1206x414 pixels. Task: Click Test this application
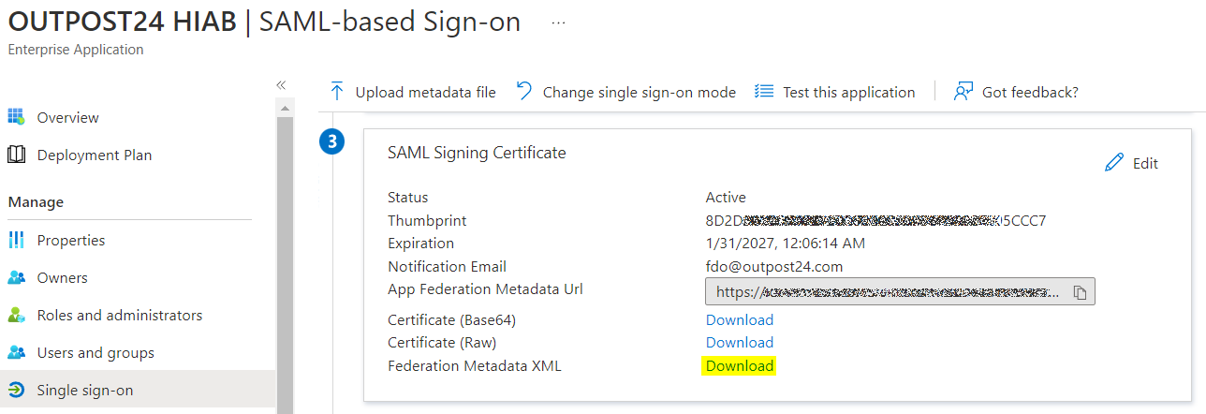click(x=835, y=92)
